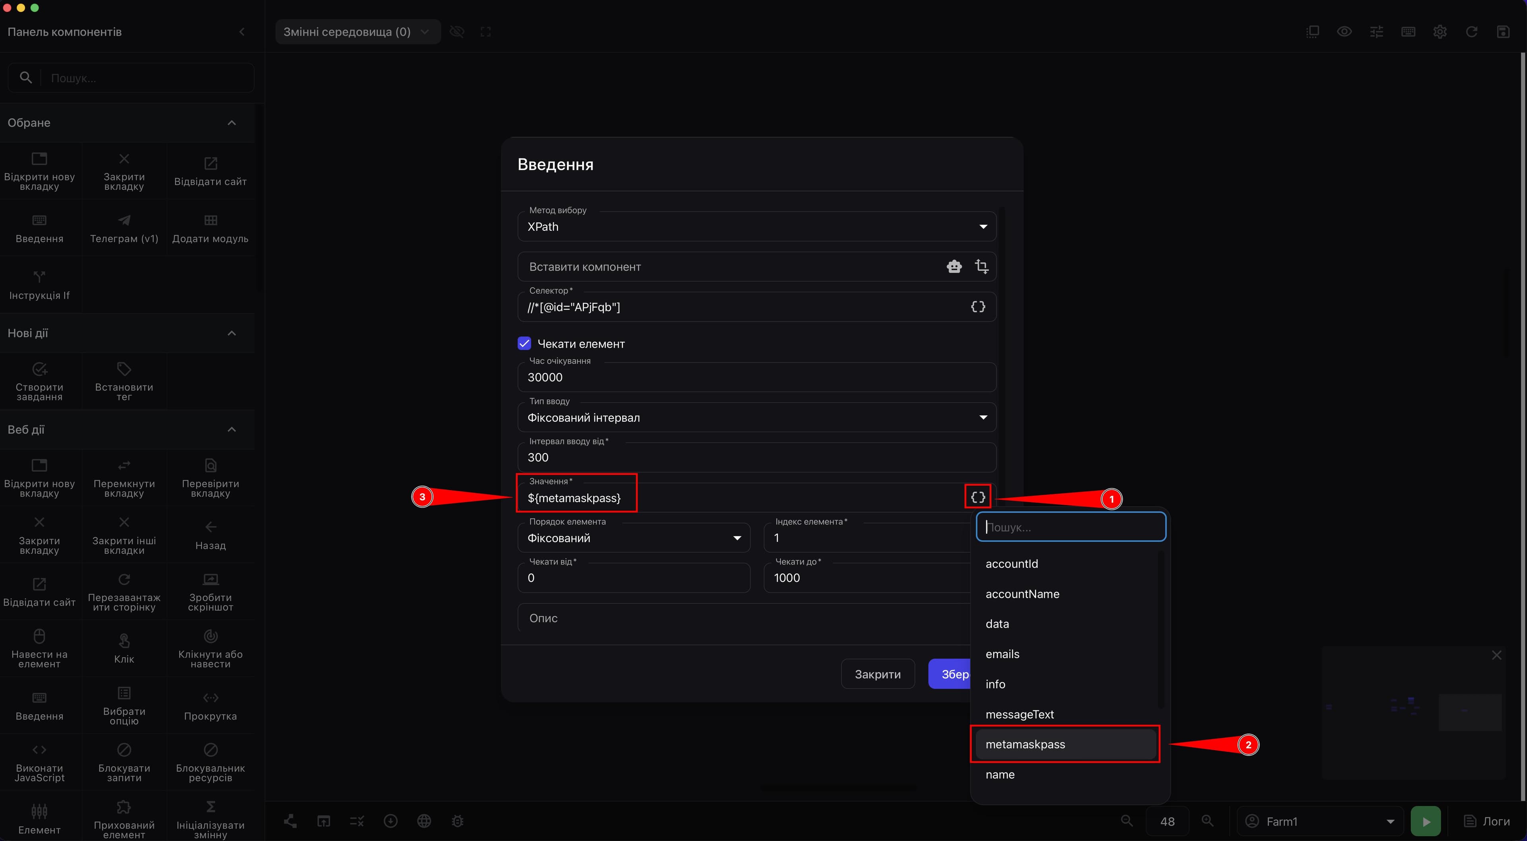Click the bug debug icon in bottom toolbar
Image resolution: width=1527 pixels, height=841 pixels.
click(458, 821)
